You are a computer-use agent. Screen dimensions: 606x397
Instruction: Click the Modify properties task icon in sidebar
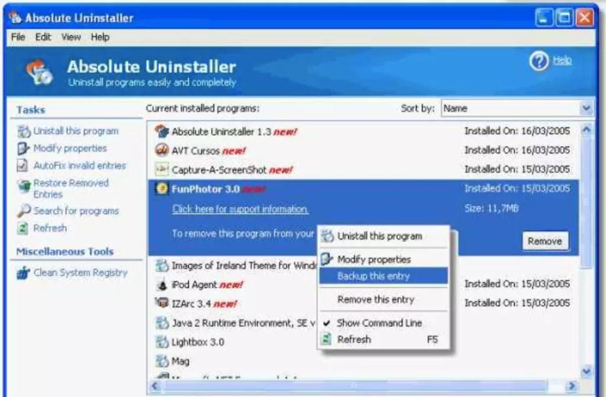coord(23,148)
